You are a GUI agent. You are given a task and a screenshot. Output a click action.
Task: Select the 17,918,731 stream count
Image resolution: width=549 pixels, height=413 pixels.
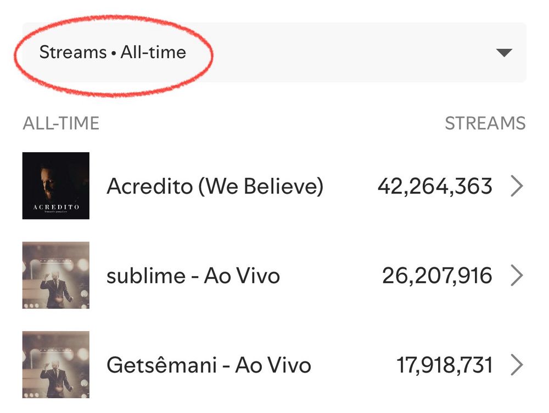click(x=444, y=365)
